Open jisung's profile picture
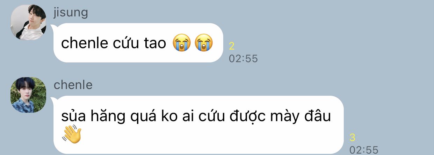Viewport: 434px width, 155px height. (29, 23)
